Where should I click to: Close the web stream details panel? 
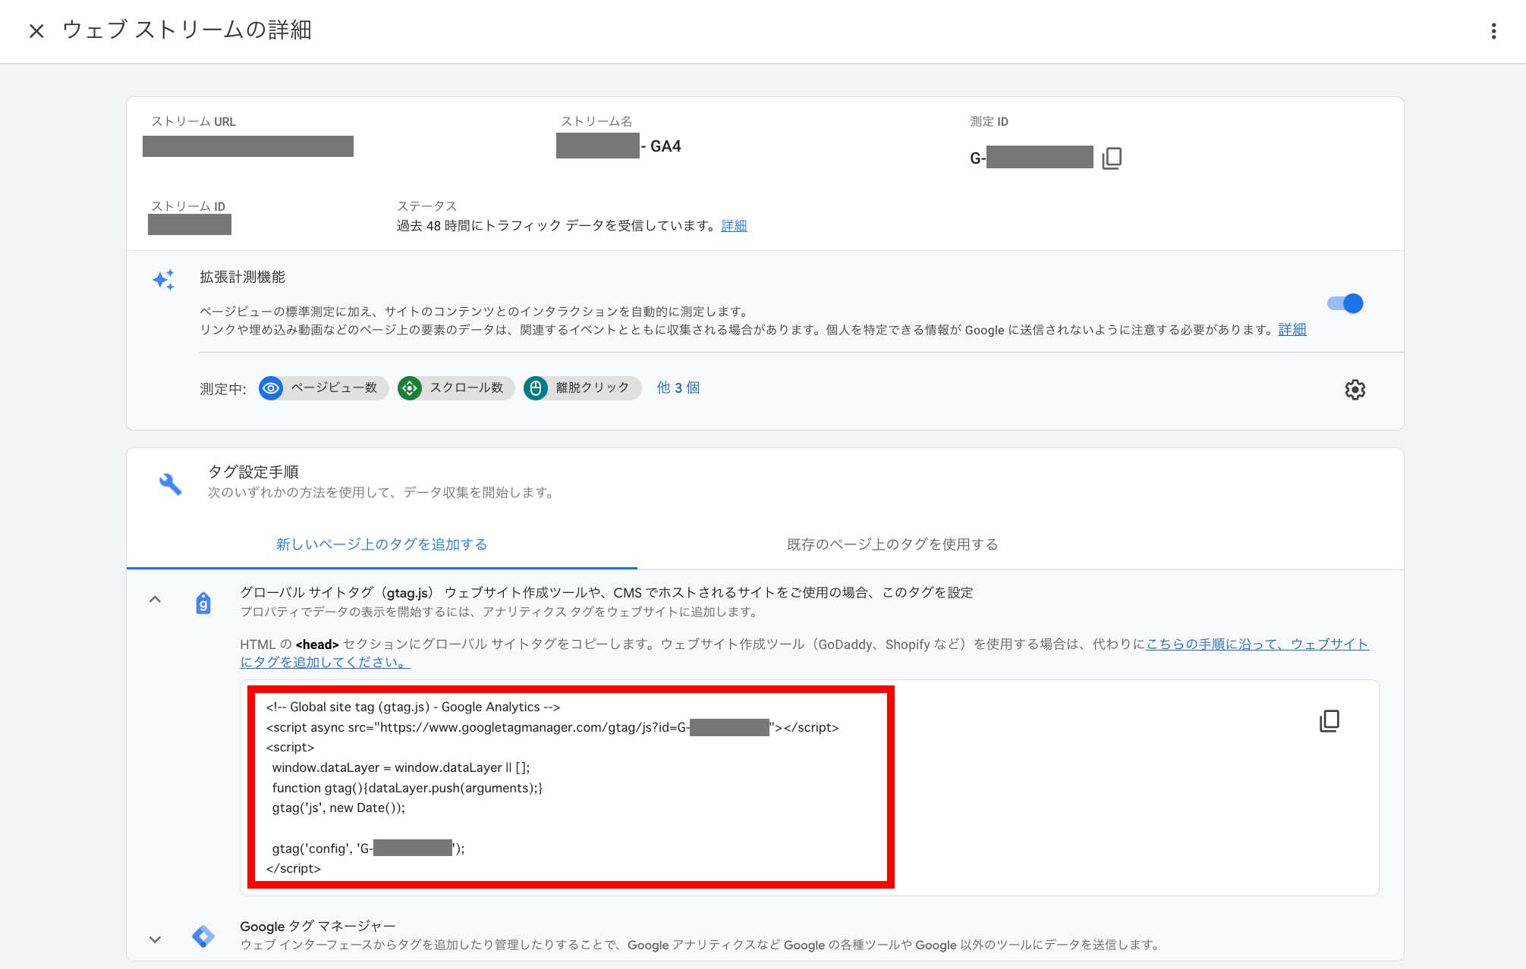click(x=36, y=31)
